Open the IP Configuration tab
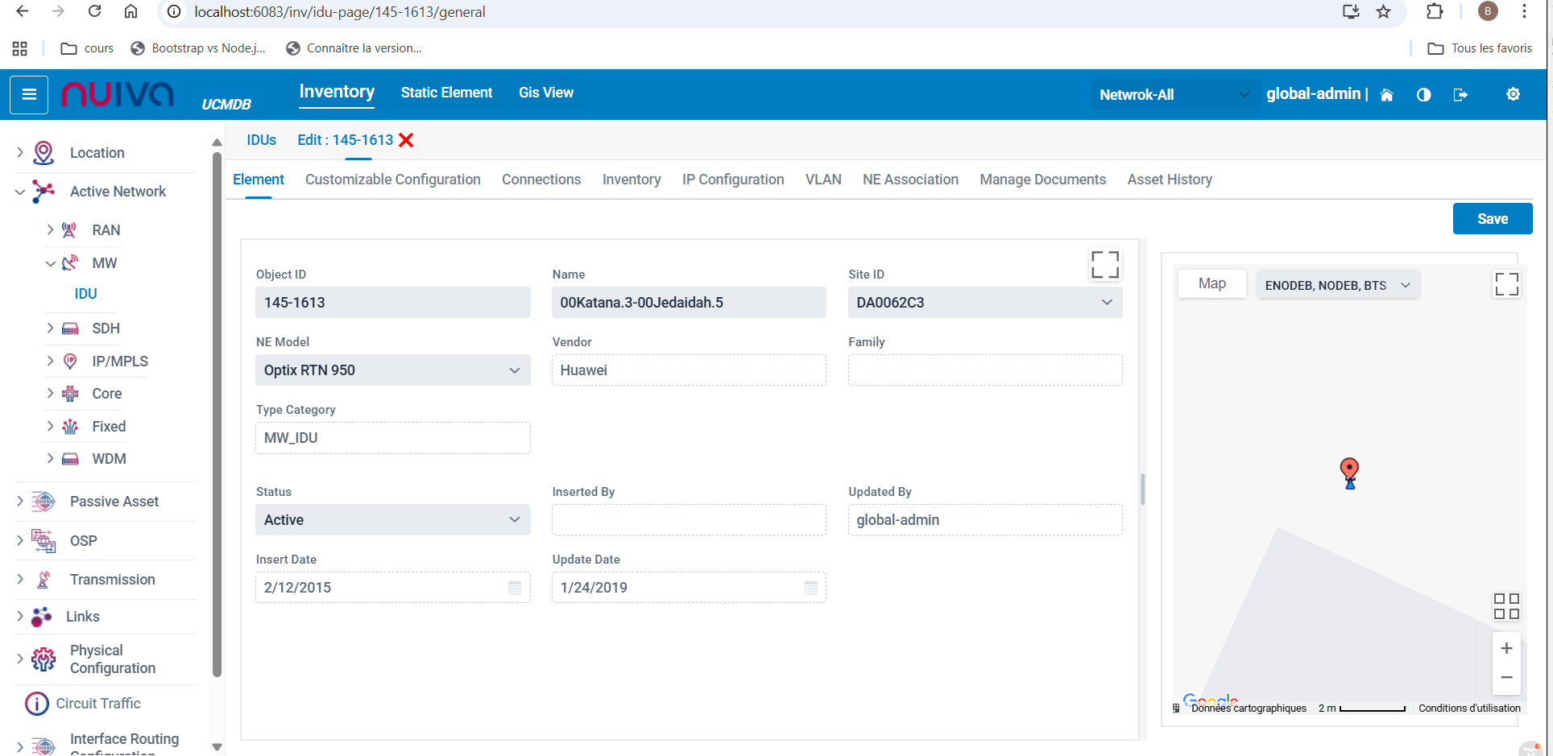This screenshot has width=1553, height=756. pos(732,180)
